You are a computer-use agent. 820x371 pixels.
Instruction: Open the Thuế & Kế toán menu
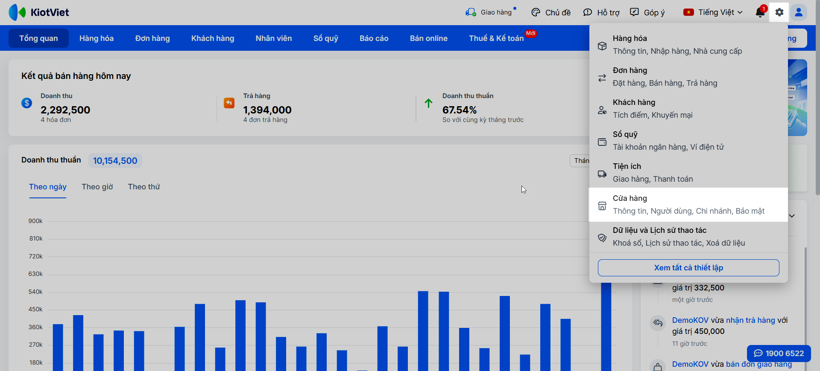pyautogui.click(x=496, y=38)
